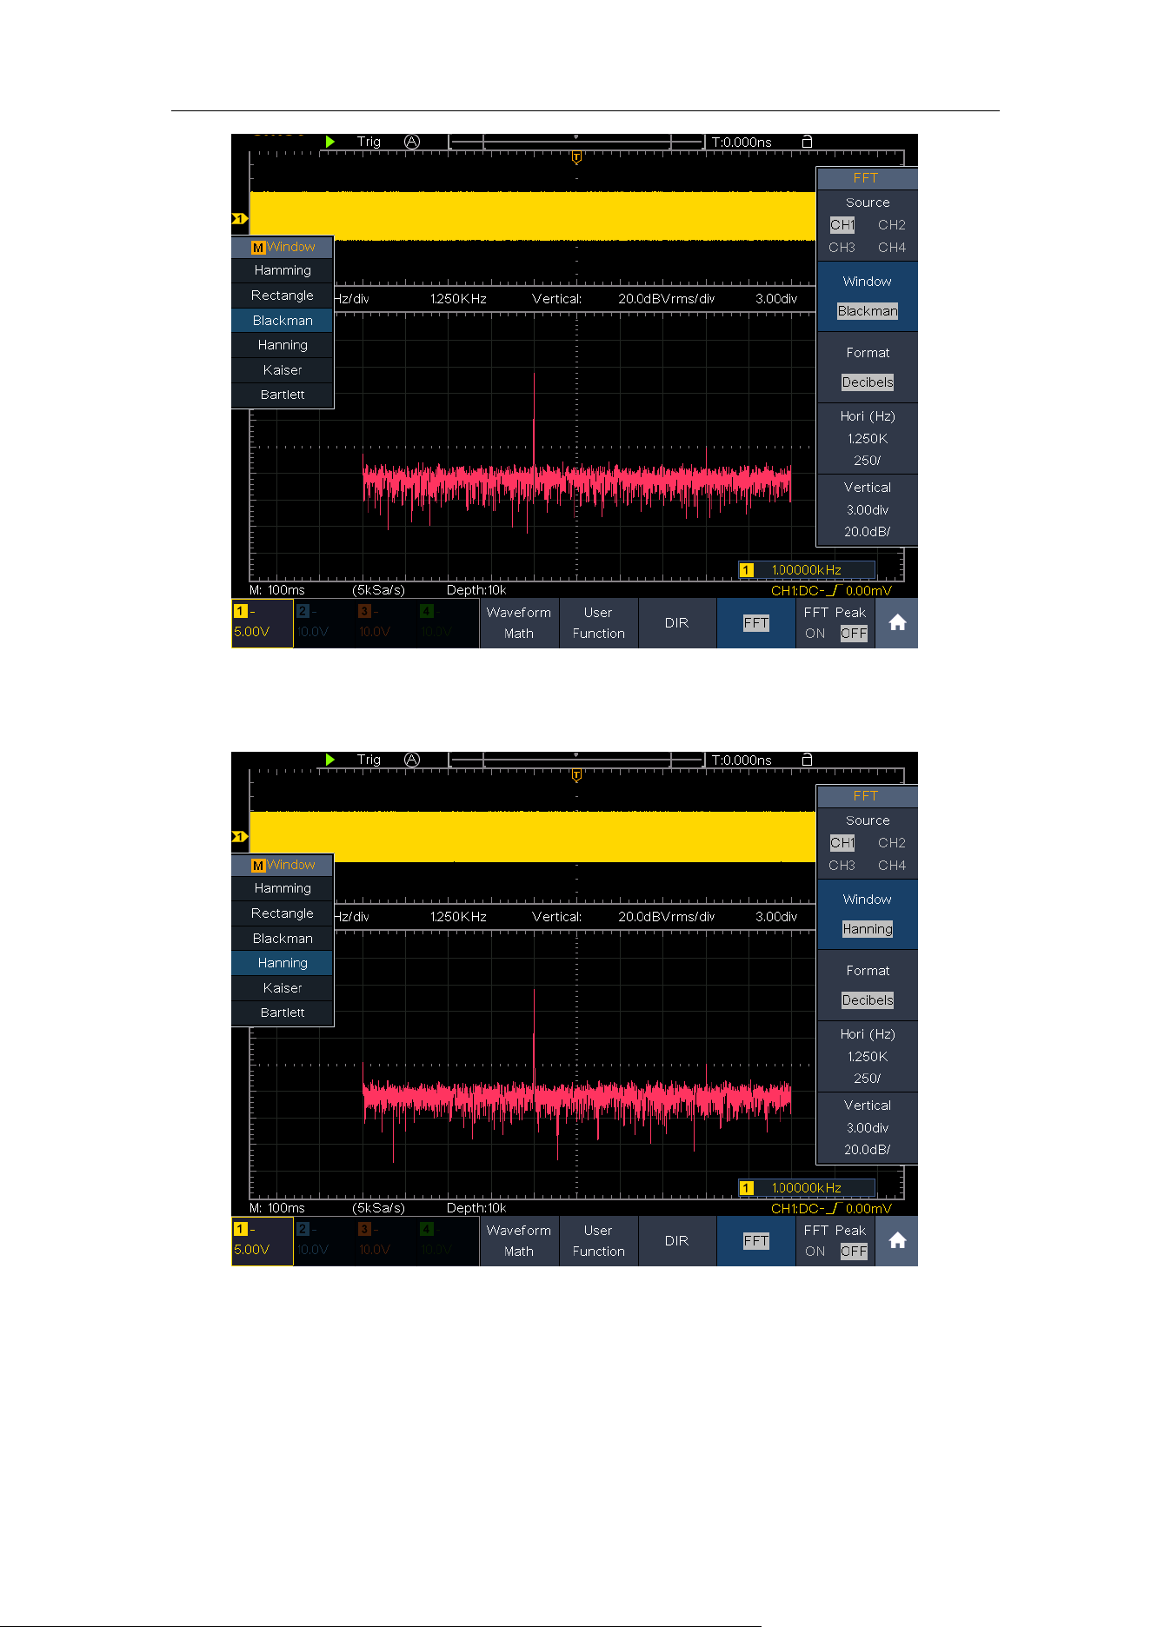This screenshot has height=1627, width=1151.
Task: Open Window selector showing Hanning in FFT panel
Action: [x=868, y=914]
